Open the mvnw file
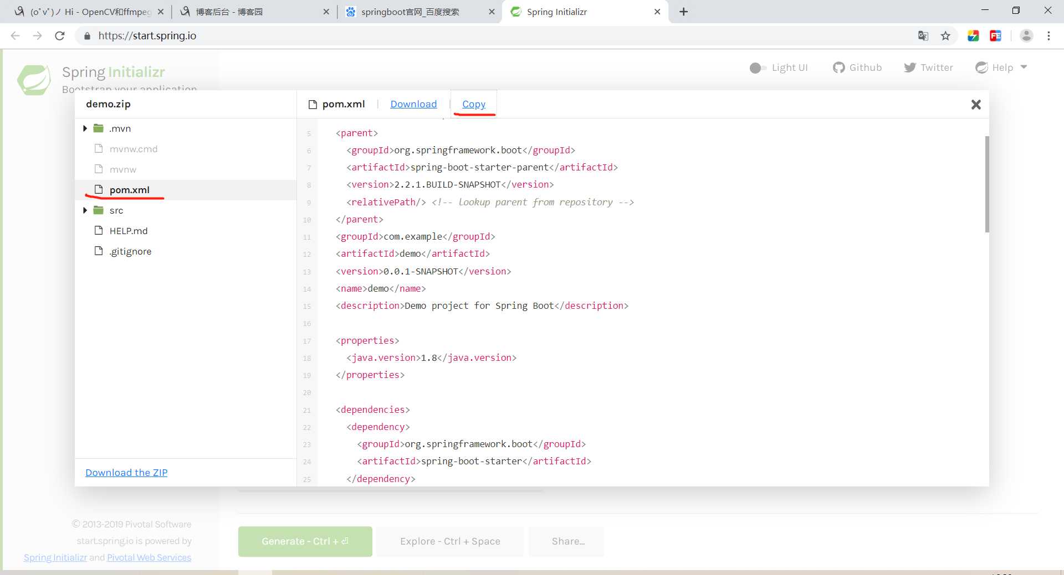1064x575 pixels. pos(123,169)
